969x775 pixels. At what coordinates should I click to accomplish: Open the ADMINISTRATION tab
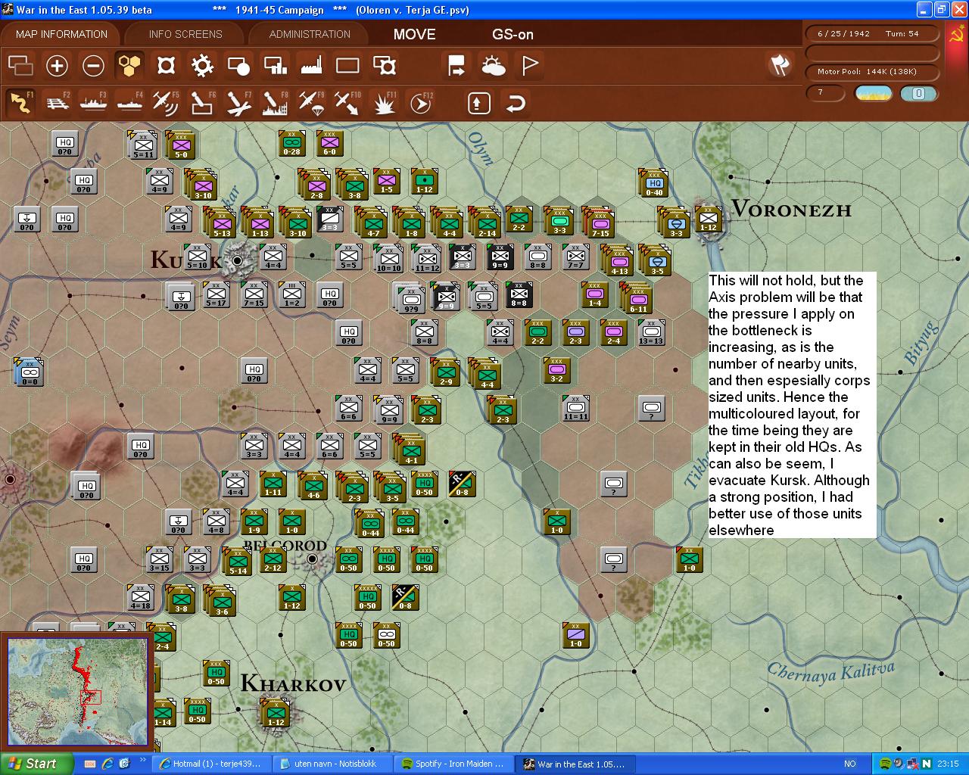310,34
